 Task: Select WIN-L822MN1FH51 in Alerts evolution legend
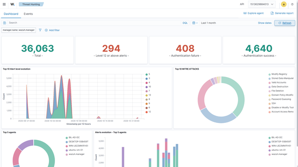280,146
